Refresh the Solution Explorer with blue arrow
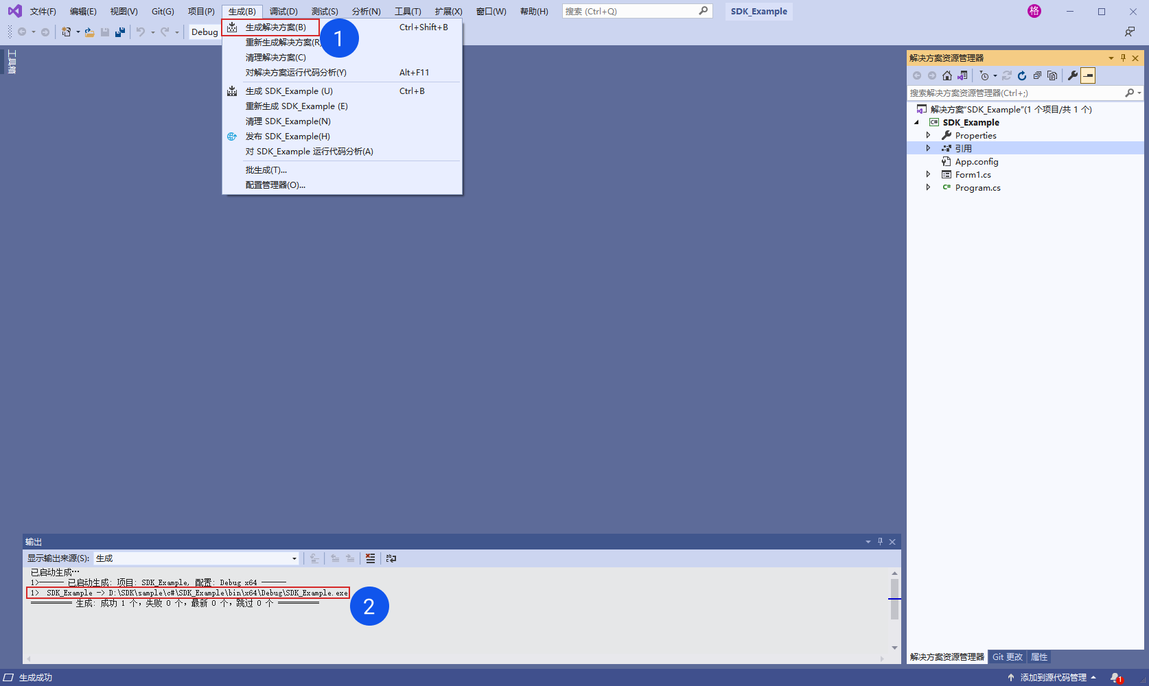 point(1022,75)
